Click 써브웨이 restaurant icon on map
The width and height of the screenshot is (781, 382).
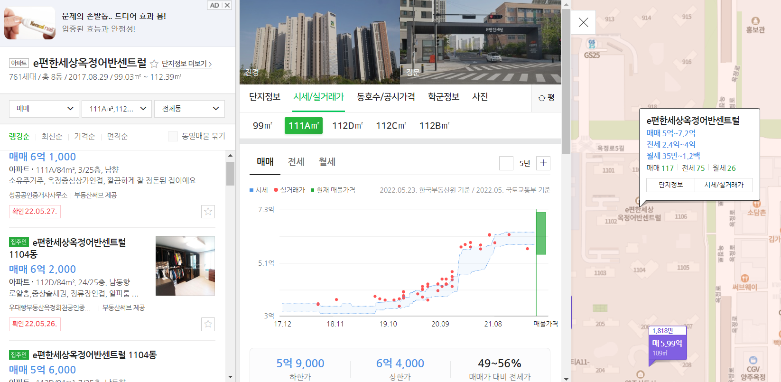[744, 278]
